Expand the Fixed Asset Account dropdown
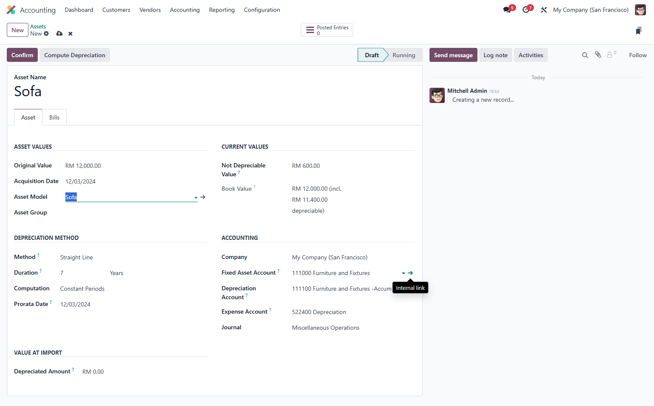 [x=403, y=273]
